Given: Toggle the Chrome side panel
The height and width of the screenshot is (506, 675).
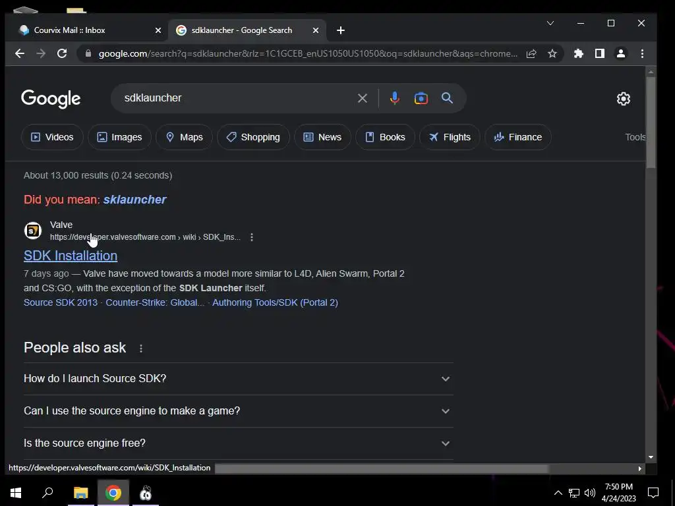Looking at the screenshot, I should click(x=600, y=53).
